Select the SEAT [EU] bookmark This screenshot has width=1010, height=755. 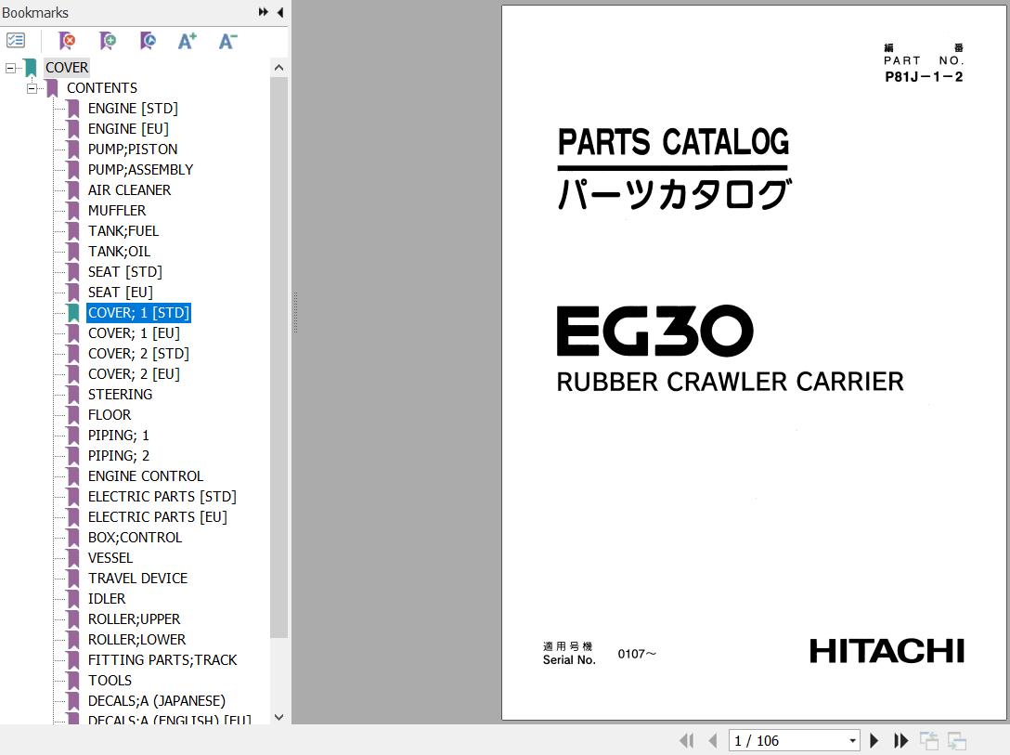click(x=121, y=293)
